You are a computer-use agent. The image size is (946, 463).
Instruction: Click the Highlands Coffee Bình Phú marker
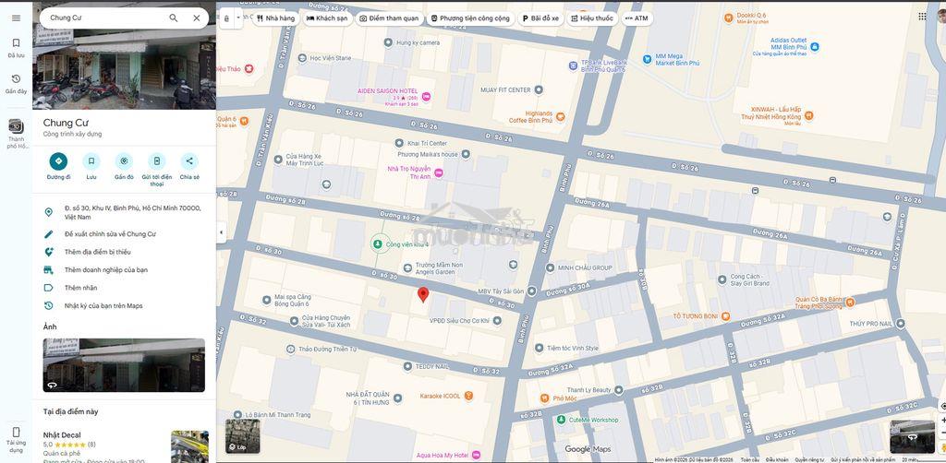(561, 117)
